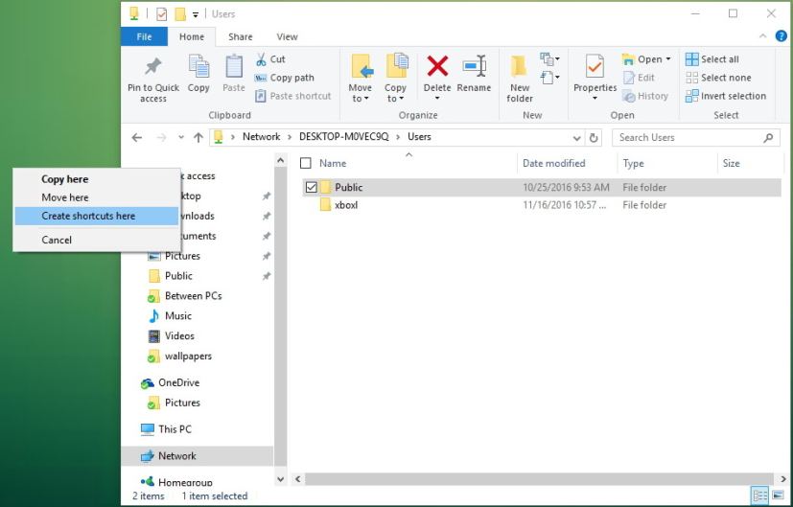Viewport: 793px width, 507px height.
Task: Click the horizontal scrollbar in file list
Action: (539, 478)
